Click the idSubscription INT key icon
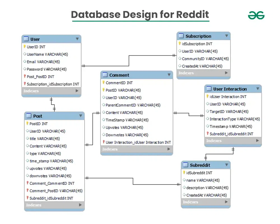Screen dimensions: 280x224 coord(180,43)
